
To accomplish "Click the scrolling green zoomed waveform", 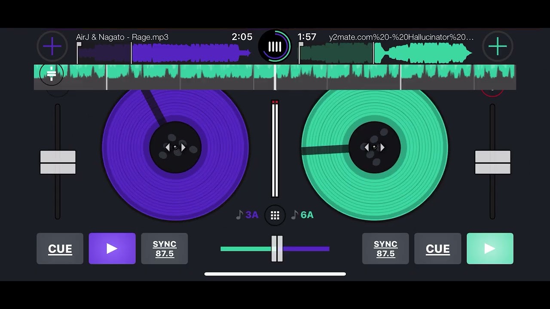I will 275,77.
